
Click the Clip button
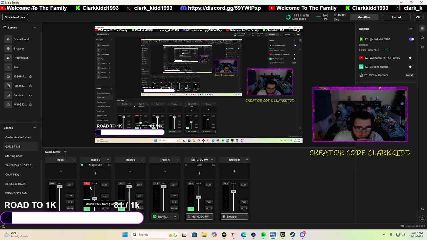tap(419, 17)
